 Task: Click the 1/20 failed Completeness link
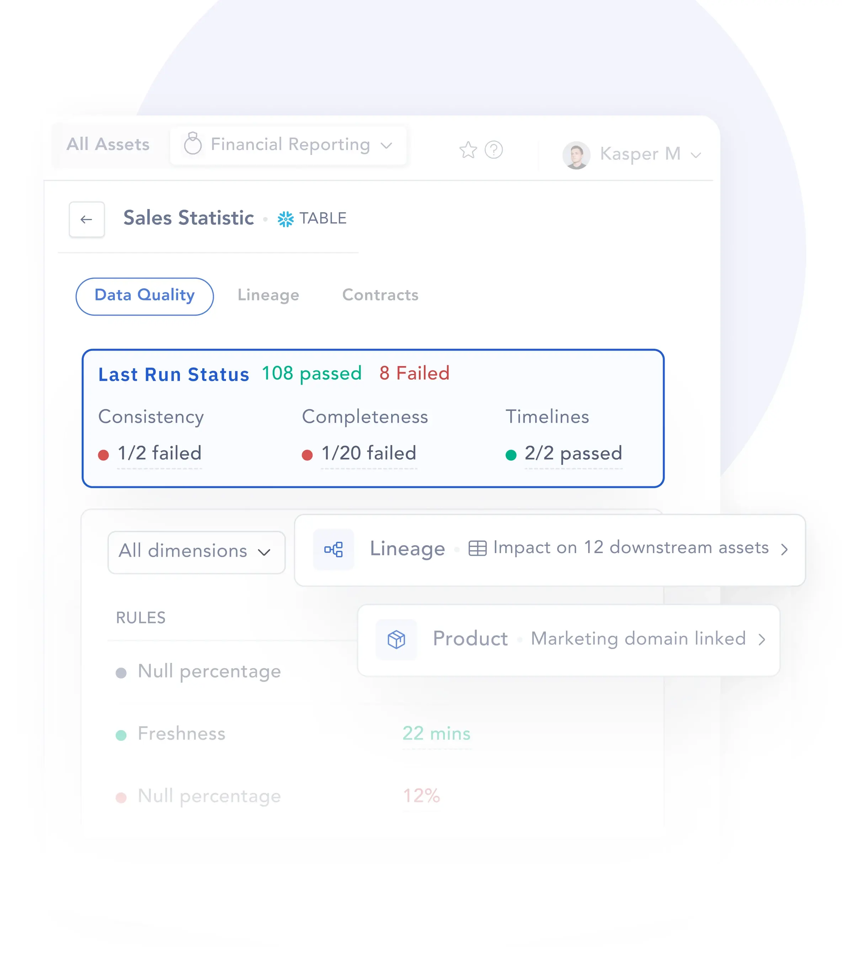coord(369,453)
